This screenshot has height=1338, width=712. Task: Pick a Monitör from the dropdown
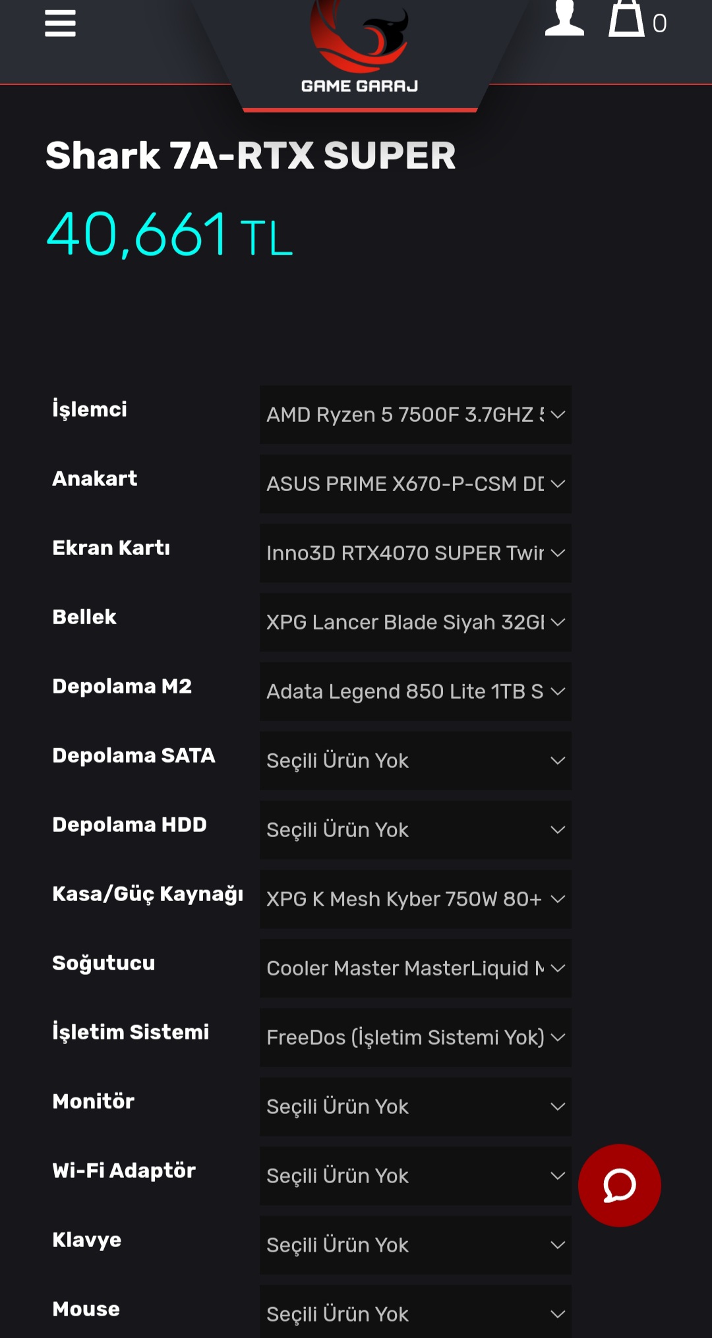415,1107
